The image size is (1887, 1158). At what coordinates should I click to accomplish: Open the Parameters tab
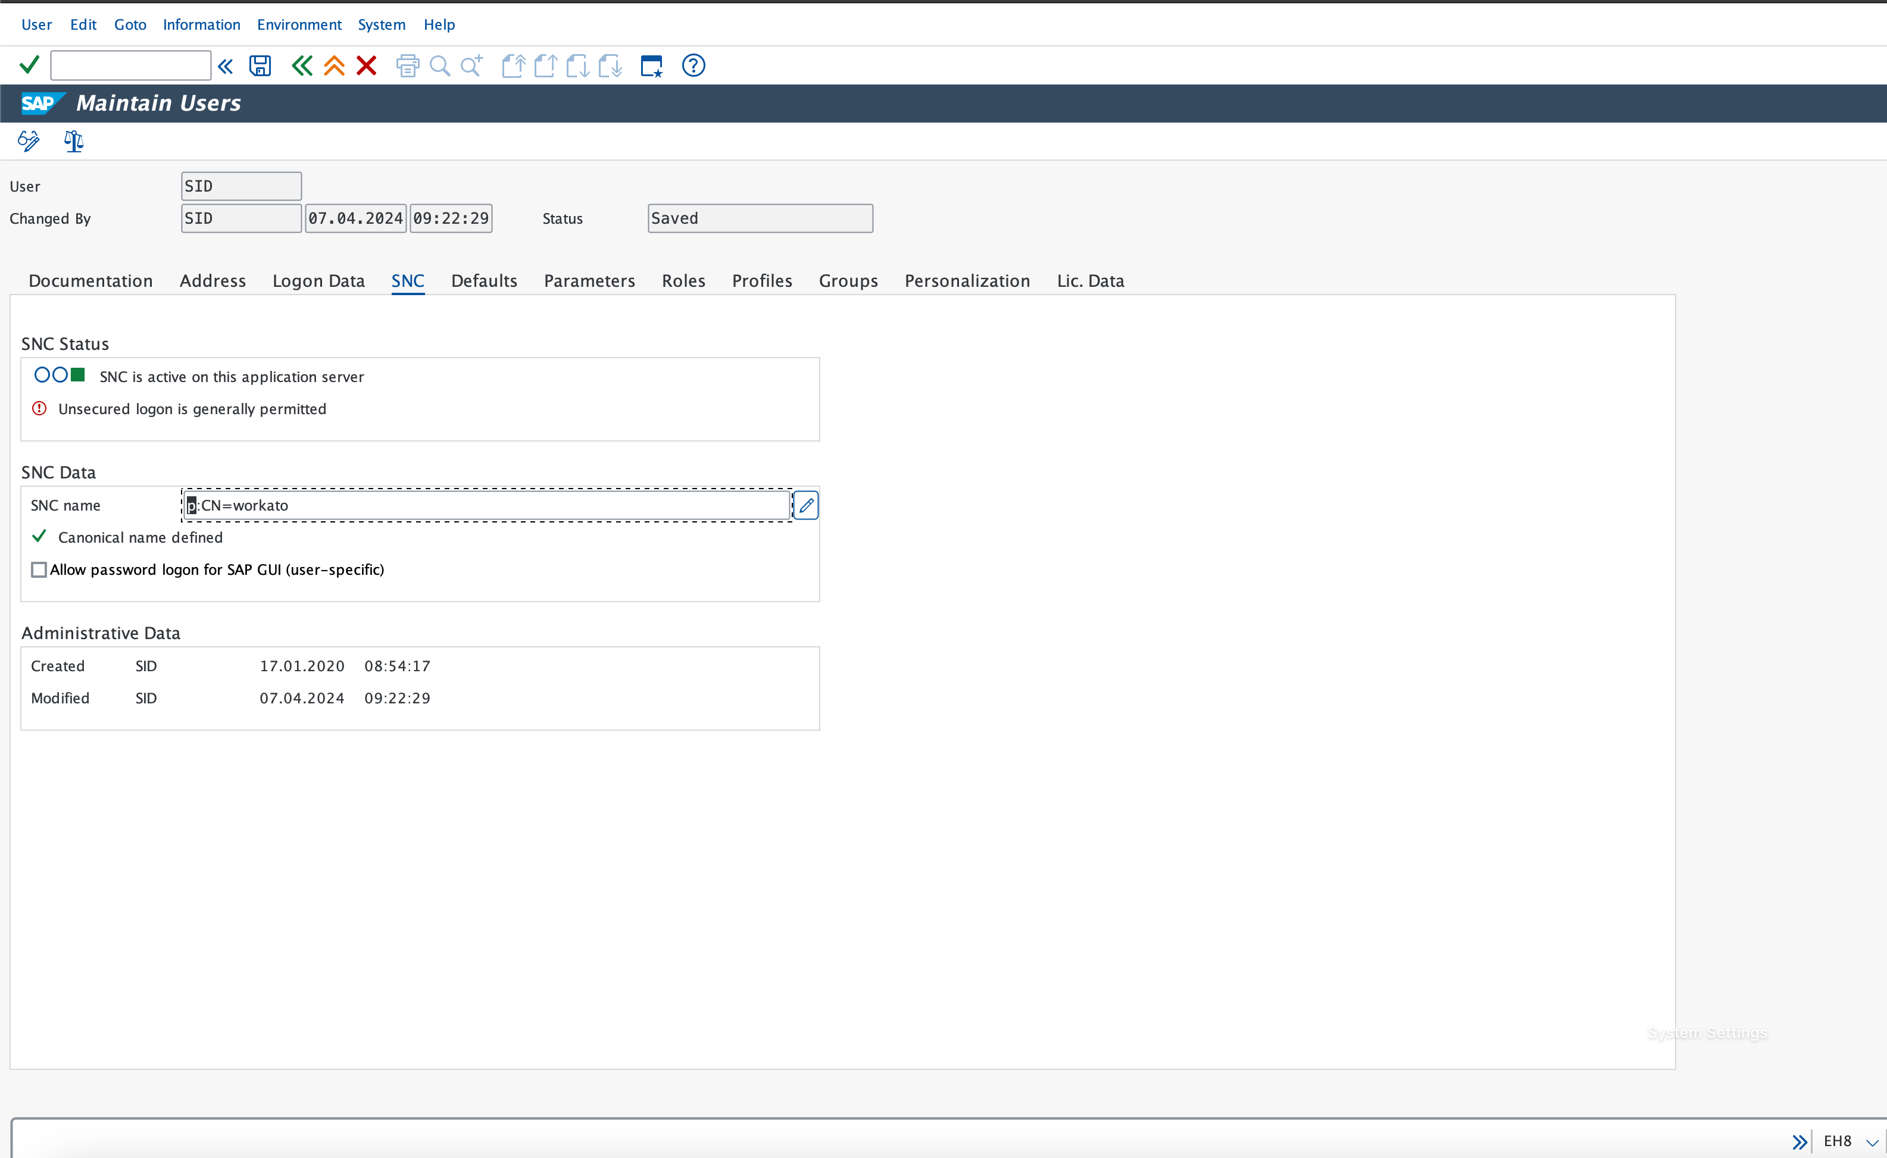pyautogui.click(x=589, y=281)
